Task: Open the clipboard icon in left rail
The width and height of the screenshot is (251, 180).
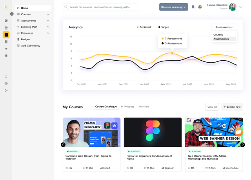Action: click(6, 42)
